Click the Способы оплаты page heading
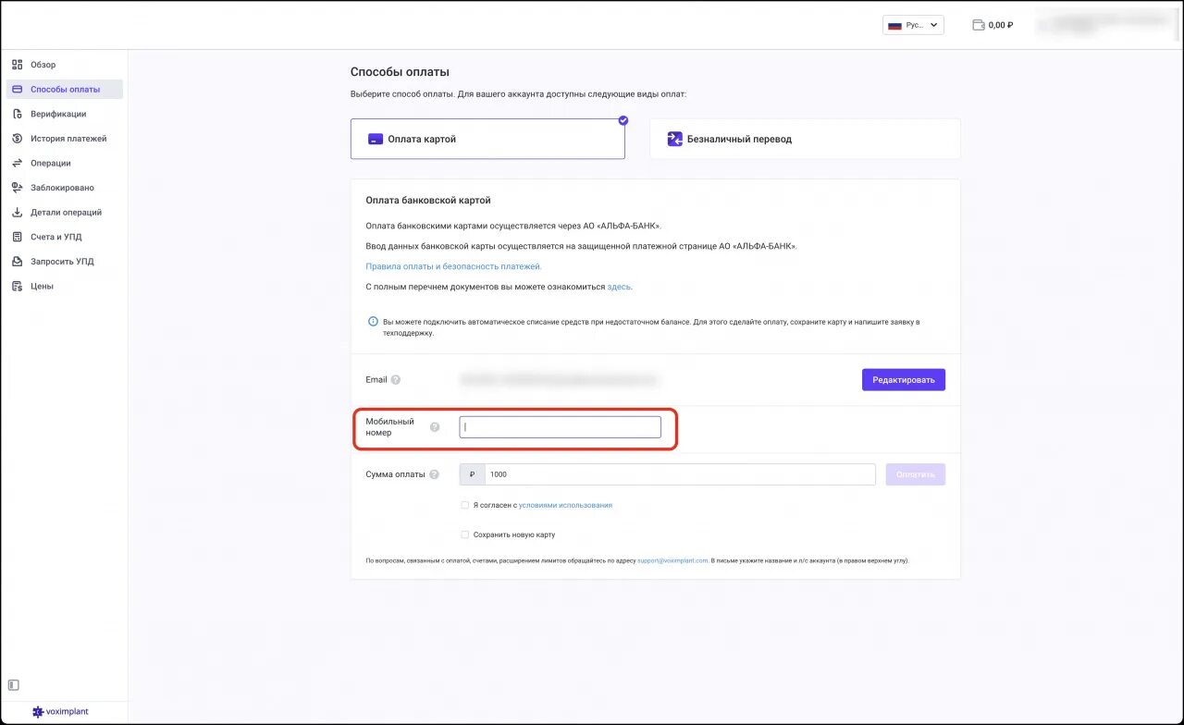This screenshot has height=725, width=1184. [400, 71]
